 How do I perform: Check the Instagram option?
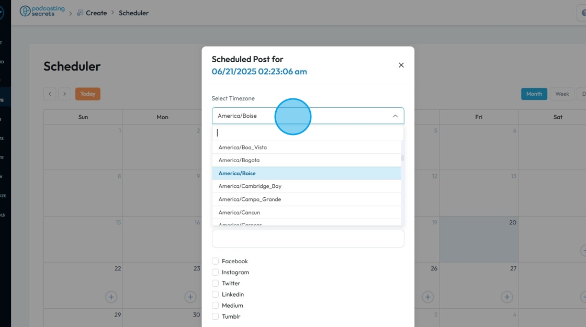(215, 272)
